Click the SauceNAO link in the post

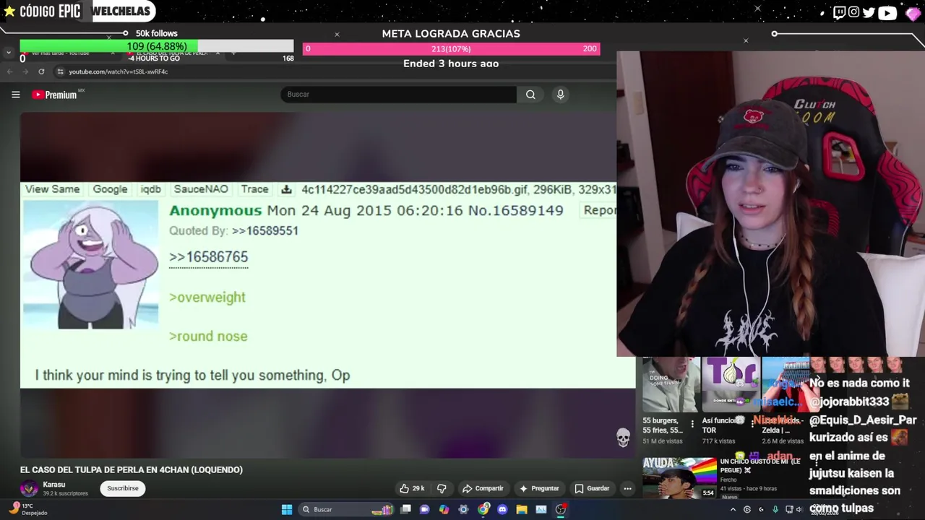(x=200, y=189)
